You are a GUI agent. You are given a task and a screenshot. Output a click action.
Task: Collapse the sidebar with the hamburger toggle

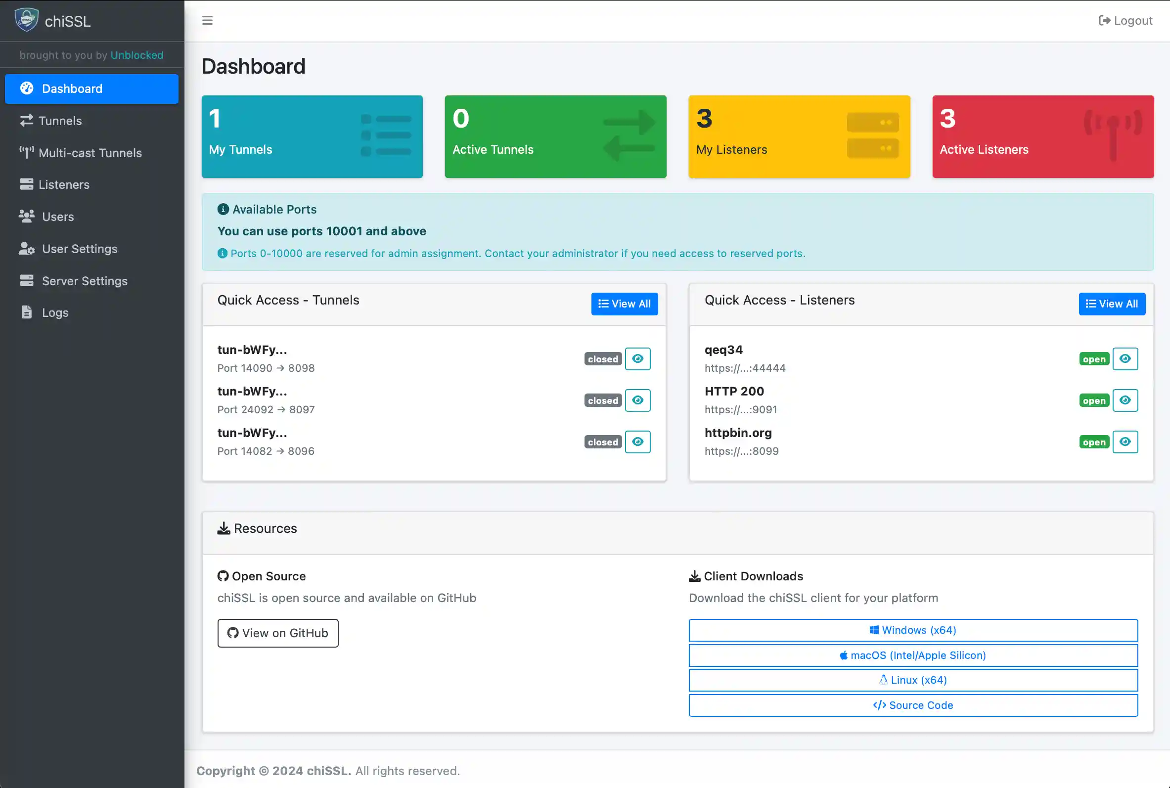208,20
